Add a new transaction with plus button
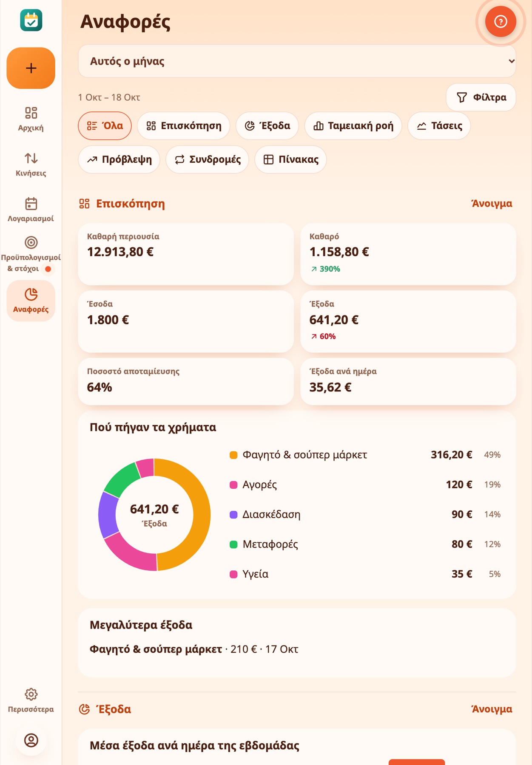The width and height of the screenshot is (532, 765). coord(31,68)
